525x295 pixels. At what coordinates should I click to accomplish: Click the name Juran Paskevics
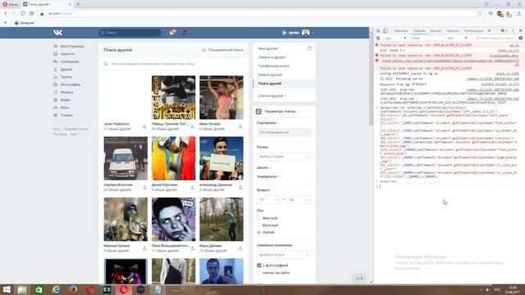[116, 124]
